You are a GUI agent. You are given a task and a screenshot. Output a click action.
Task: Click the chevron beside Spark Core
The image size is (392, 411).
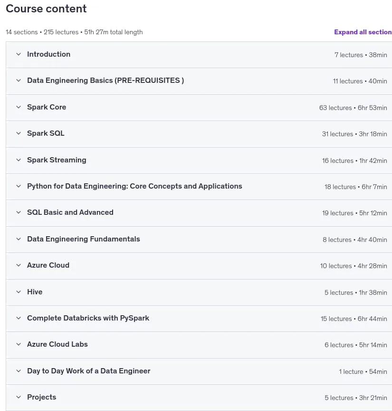(19, 107)
